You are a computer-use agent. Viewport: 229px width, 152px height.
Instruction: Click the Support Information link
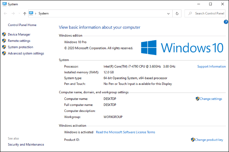point(211,66)
